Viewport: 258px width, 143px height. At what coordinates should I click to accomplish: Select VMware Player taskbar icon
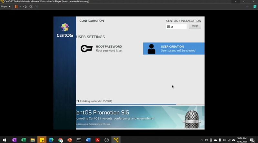point(116,140)
